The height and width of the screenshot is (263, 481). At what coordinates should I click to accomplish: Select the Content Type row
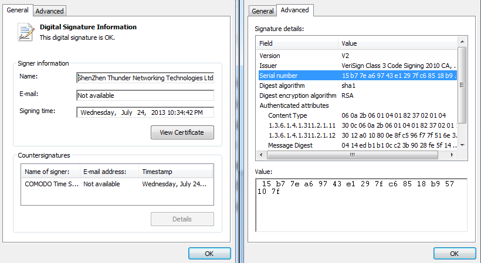(357, 115)
